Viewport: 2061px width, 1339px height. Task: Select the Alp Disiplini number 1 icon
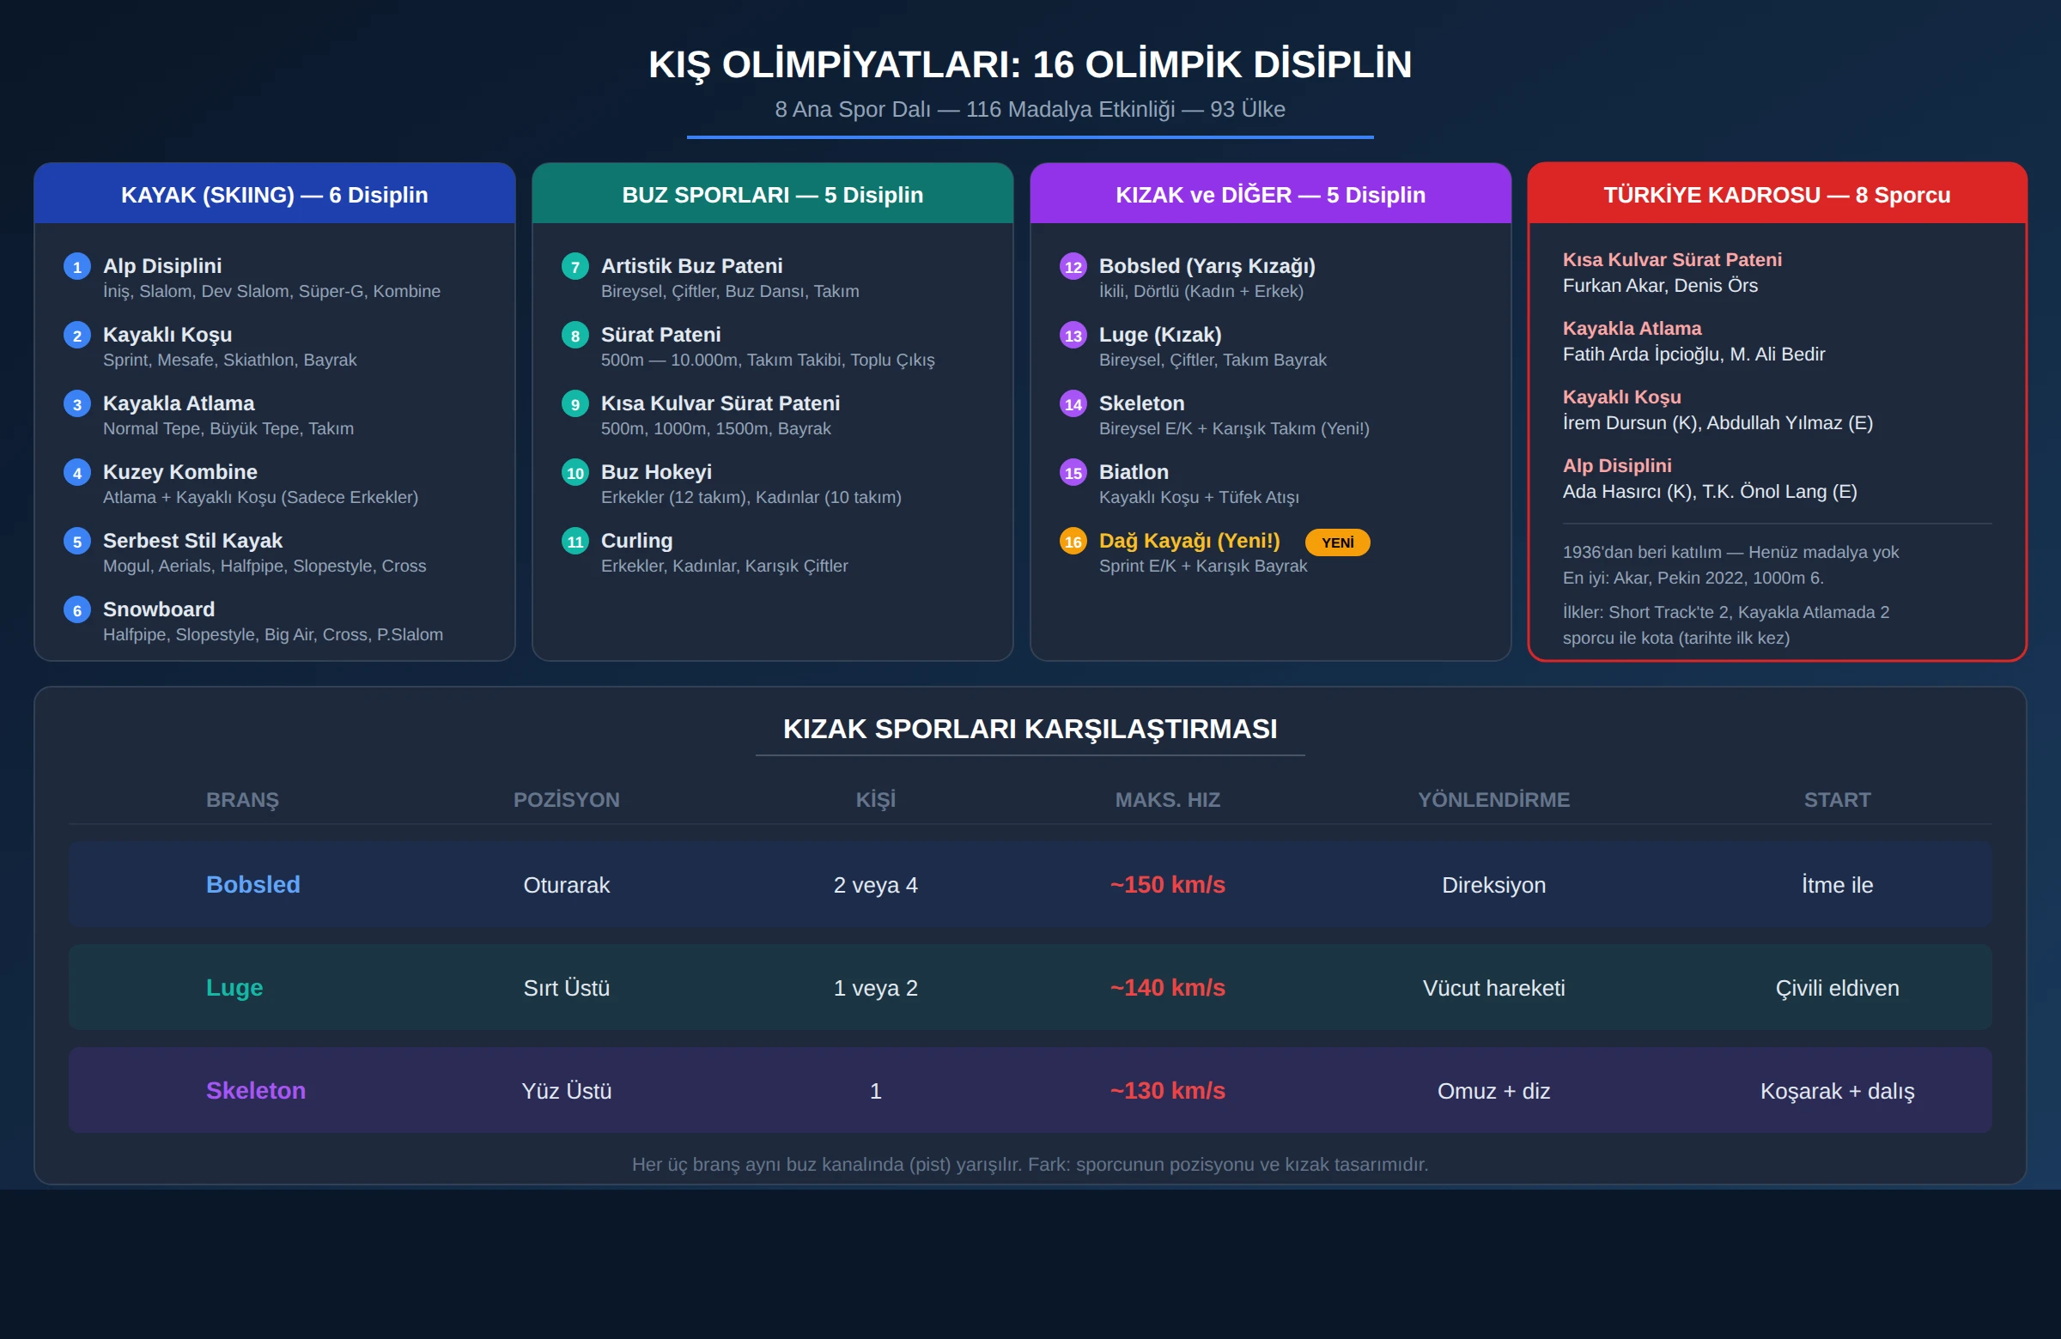tap(77, 267)
